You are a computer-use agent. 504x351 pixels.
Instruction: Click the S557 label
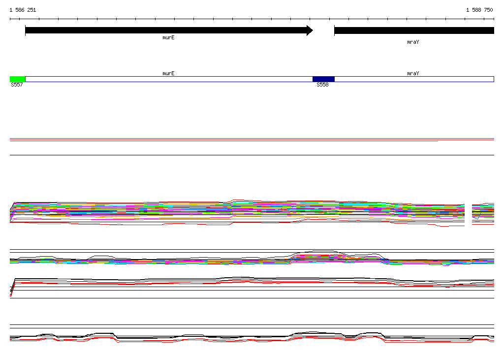(x=17, y=85)
